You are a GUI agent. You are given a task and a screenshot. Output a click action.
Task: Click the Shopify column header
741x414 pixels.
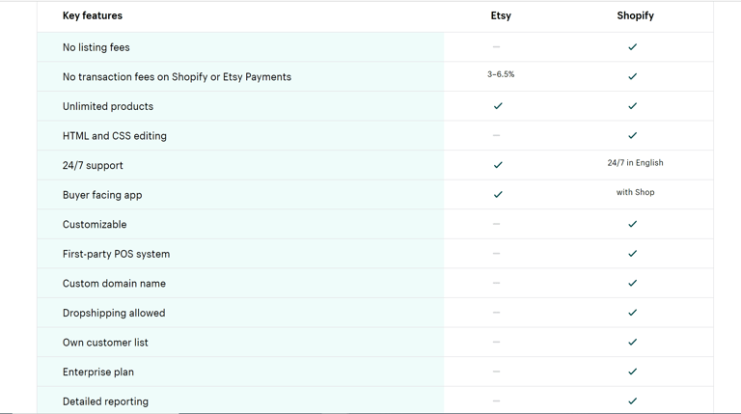click(x=635, y=15)
